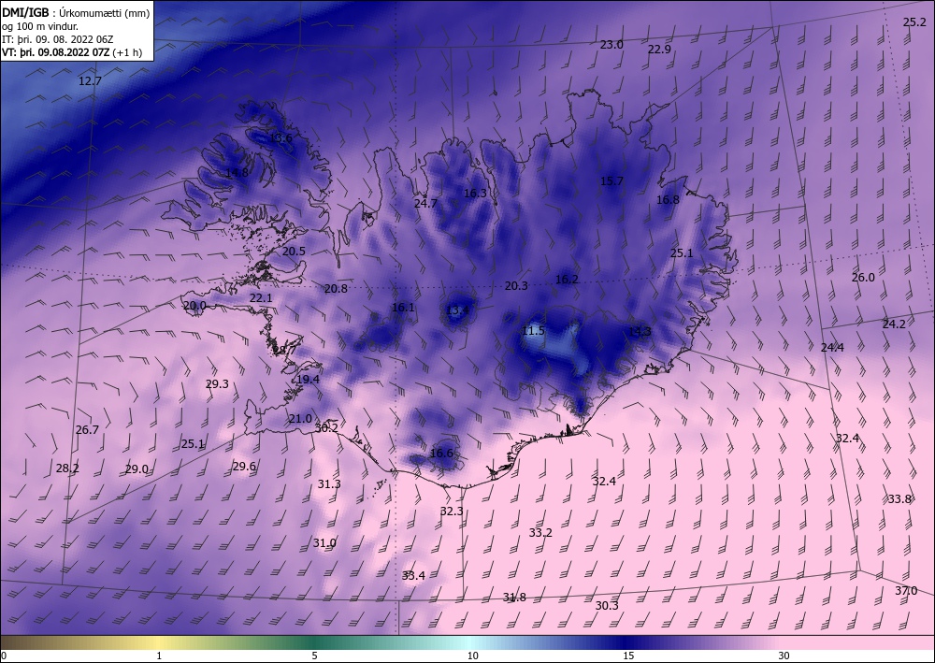Select the 29.3 value
The height and width of the screenshot is (663, 935).
tap(217, 384)
